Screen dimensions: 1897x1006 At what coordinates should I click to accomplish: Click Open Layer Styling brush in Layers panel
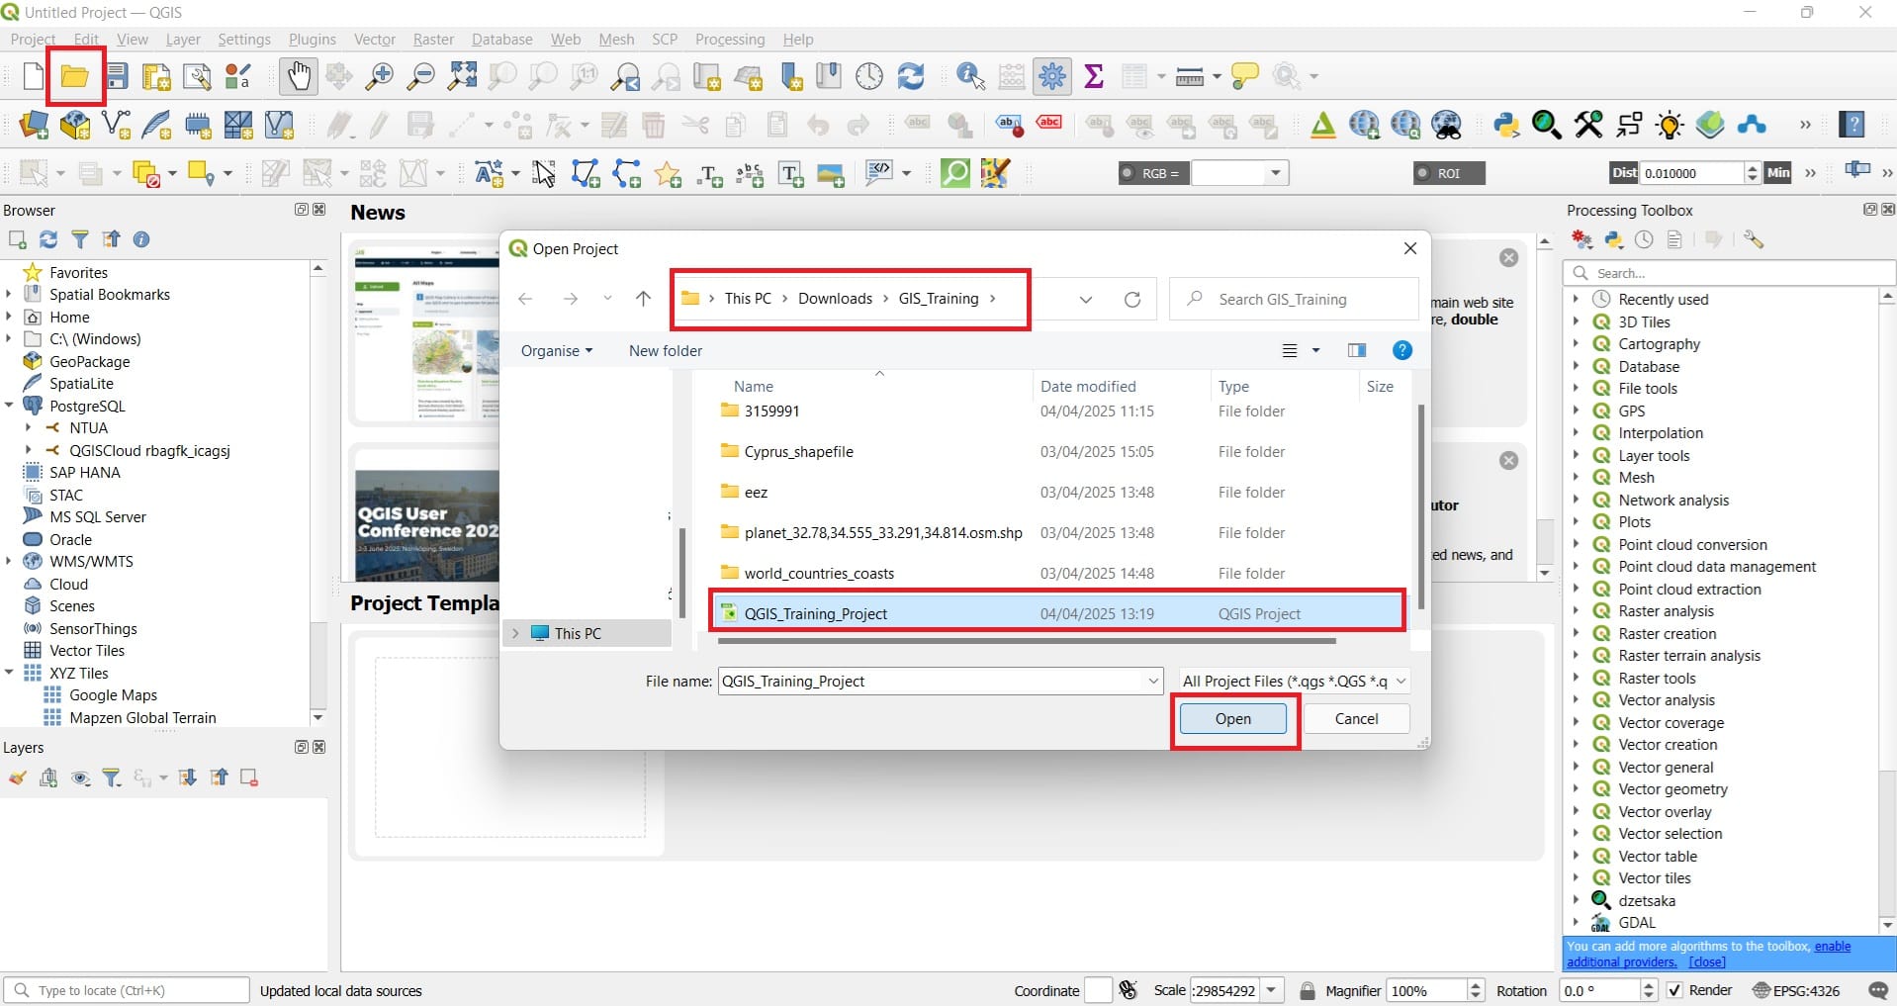click(17, 778)
